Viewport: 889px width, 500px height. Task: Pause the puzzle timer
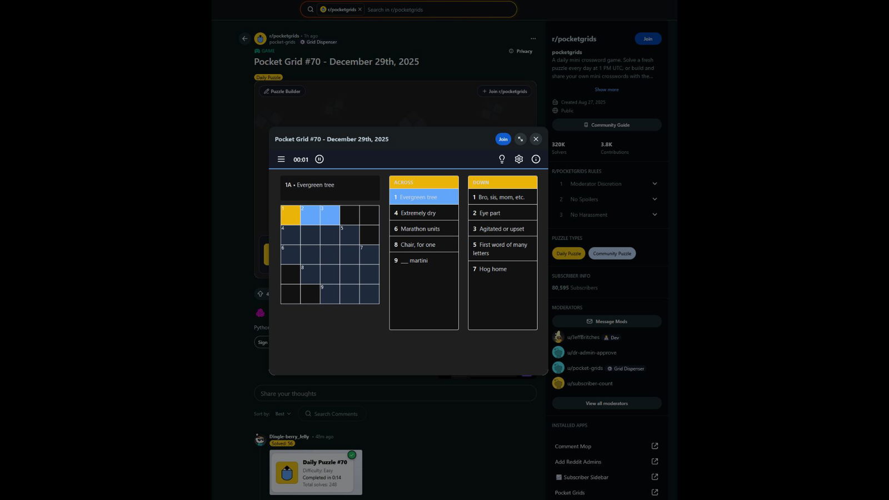pyautogui.click(x=319, y=159)
